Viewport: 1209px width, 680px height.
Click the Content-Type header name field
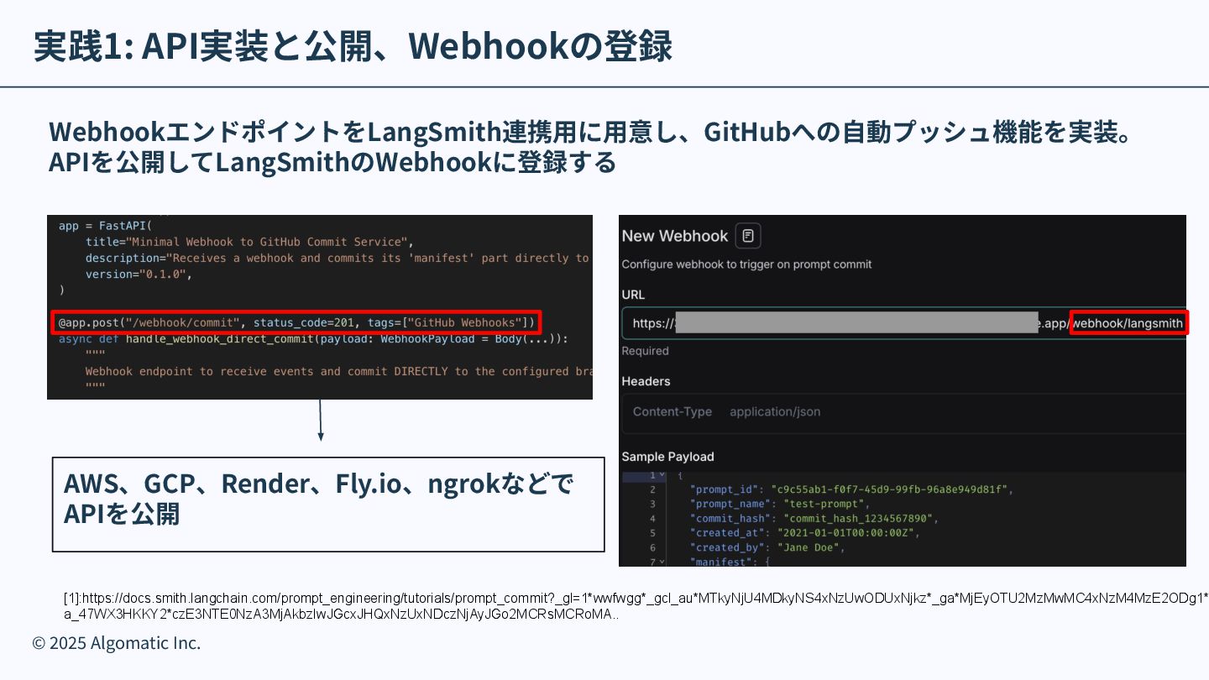click(673, 411)
